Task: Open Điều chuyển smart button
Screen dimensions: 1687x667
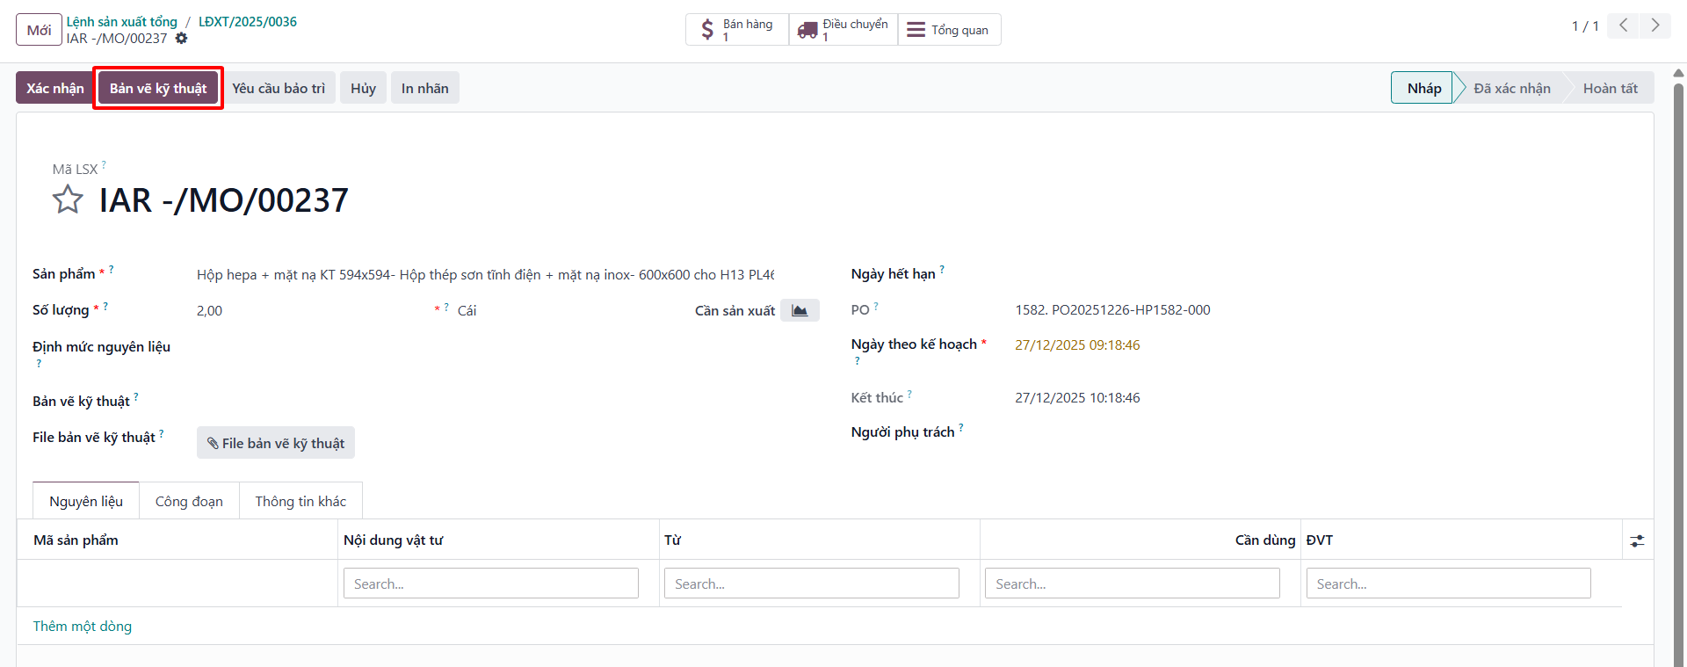Action: point(843,30)
